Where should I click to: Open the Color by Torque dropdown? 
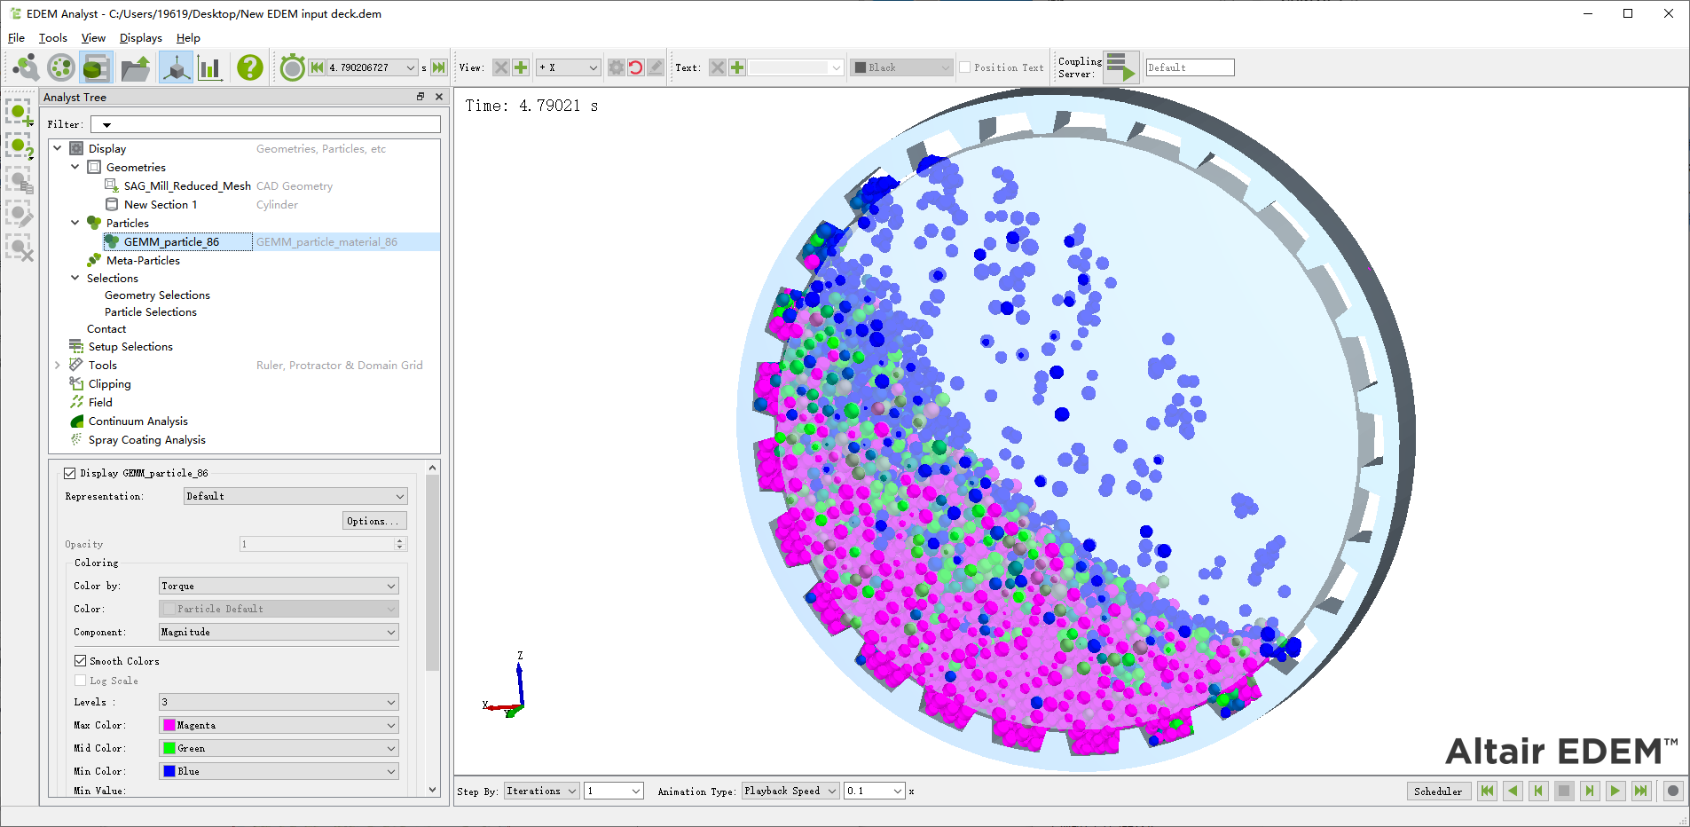click(279, 586)
